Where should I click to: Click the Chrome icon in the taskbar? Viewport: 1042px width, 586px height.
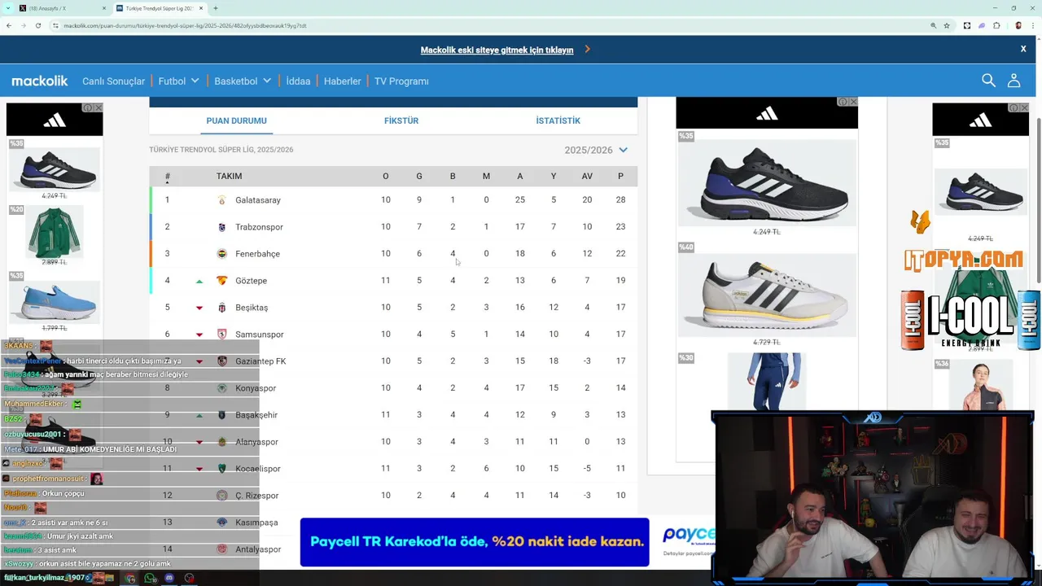(130, 579)
